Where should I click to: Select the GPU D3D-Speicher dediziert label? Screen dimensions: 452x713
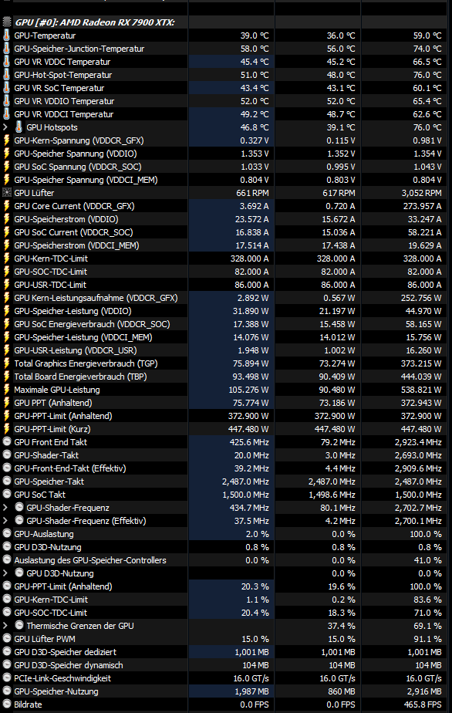(x=65, y=652)
